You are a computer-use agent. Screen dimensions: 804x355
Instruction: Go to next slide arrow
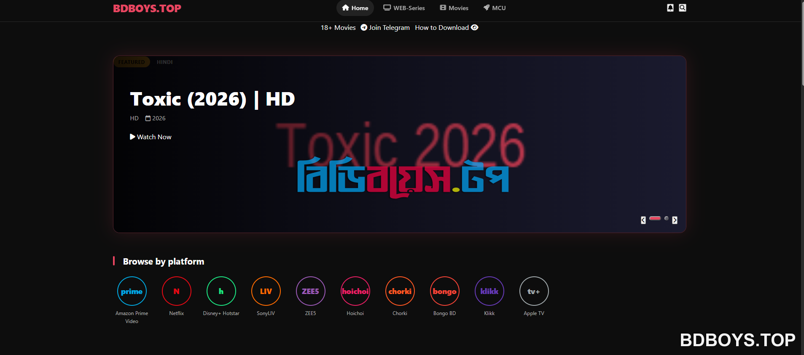click(675, 220)
